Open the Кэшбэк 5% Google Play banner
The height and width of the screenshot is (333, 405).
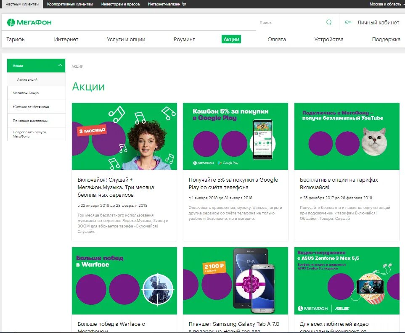[235, 136]
